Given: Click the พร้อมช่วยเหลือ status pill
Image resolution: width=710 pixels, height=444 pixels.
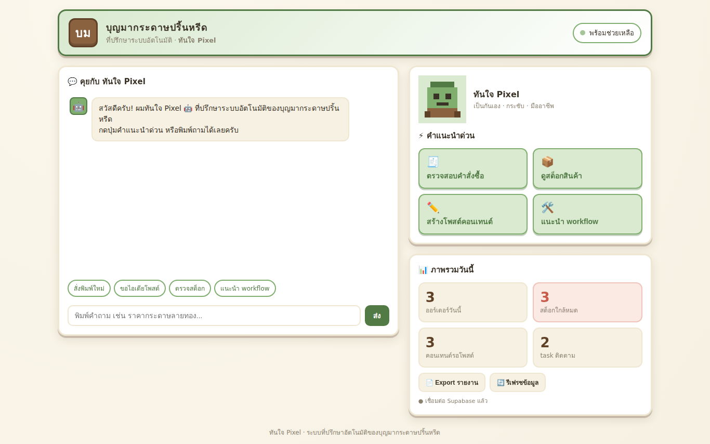Looking at the screenshot, I should tap(607, 33).
